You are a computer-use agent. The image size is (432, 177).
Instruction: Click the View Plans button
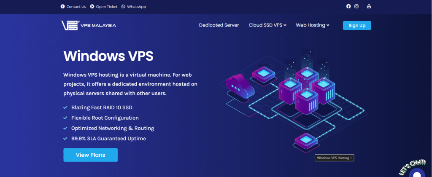(91, 155)
